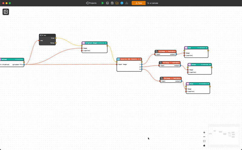Open the Projects button

pos(91,3)
